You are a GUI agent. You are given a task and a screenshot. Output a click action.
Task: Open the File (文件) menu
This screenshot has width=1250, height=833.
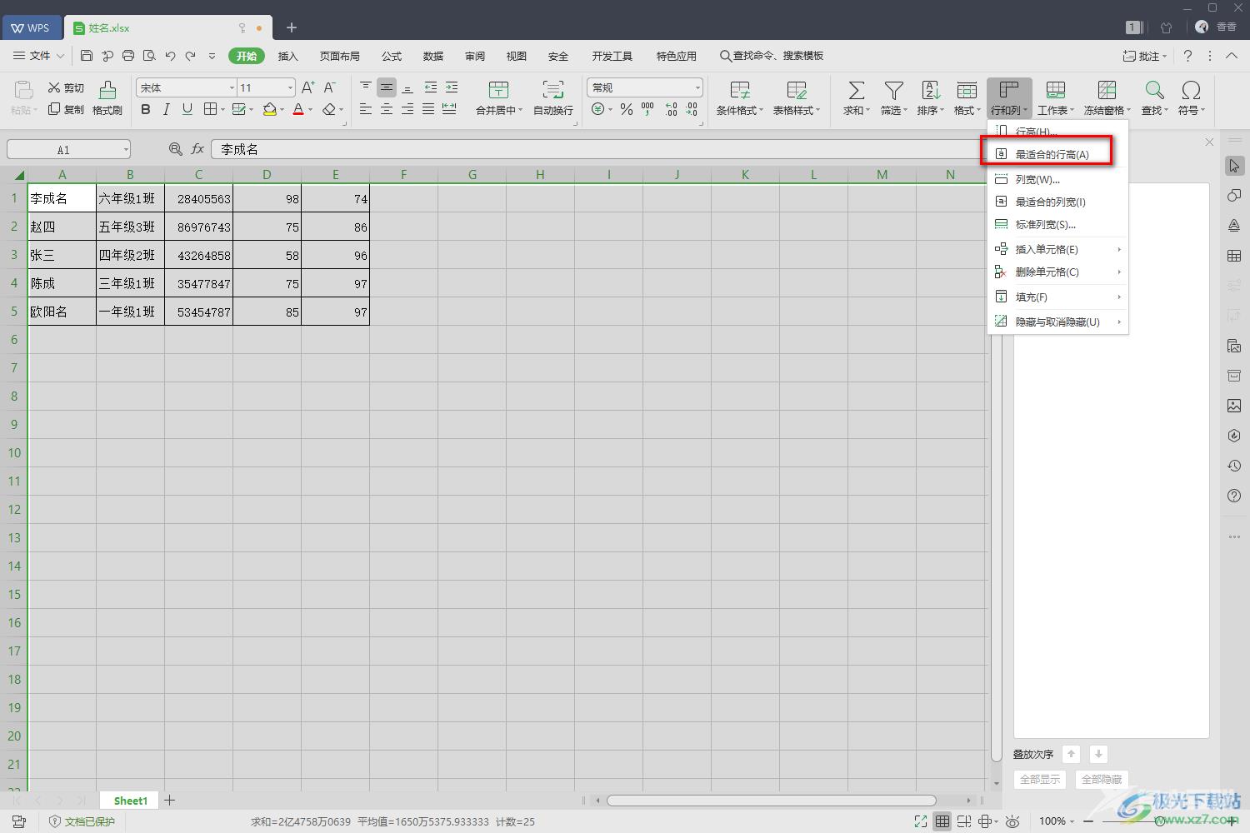[x=38, y=56]
